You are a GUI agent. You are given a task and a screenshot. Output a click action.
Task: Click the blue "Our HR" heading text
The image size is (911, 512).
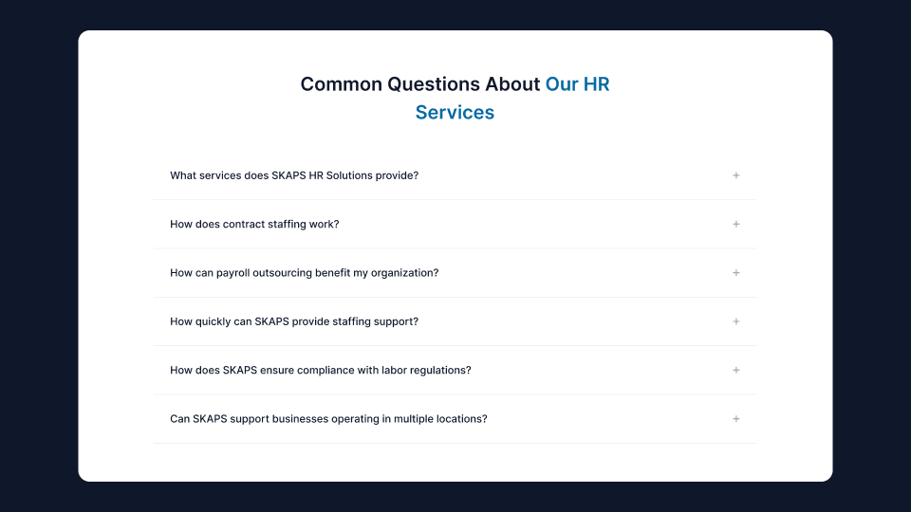pyautogui.click(x=577, y=84)
